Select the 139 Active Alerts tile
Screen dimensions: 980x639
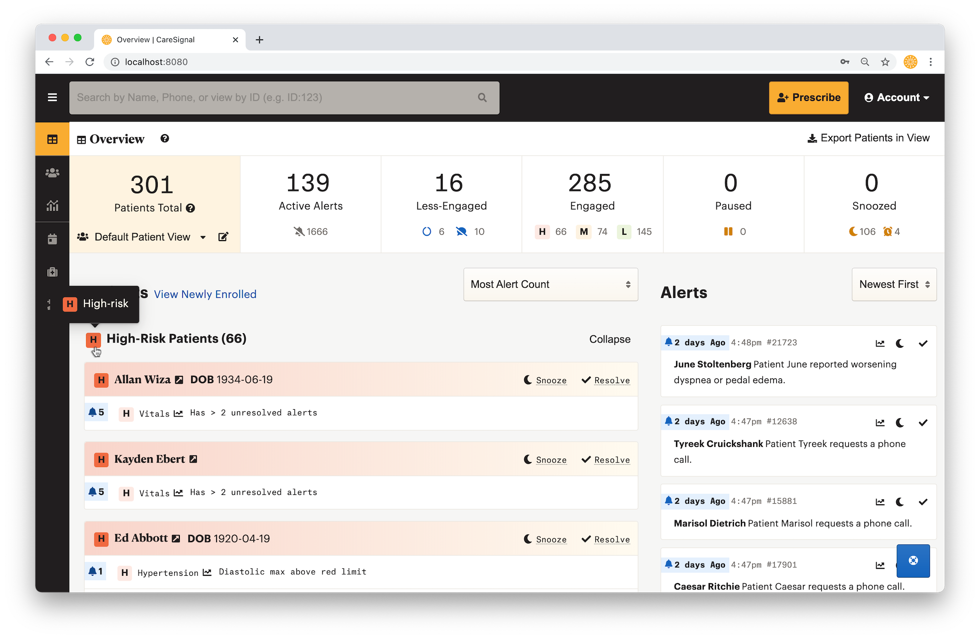[x=311, y=204]
